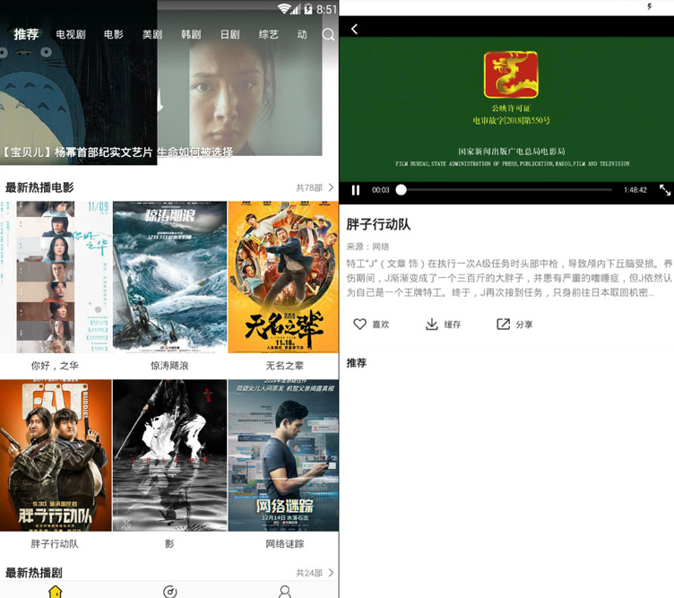The height and width of the screenshot is (598, 674).
Task: Check the battery charging icon
Action: (307, 9)
